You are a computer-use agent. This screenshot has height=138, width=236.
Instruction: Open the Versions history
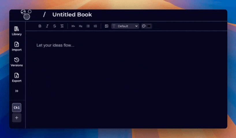coord(17,62)
